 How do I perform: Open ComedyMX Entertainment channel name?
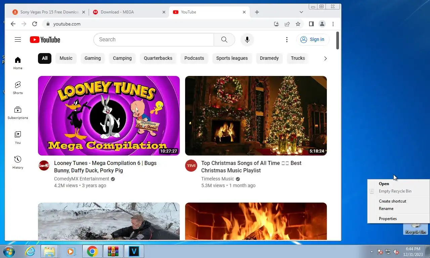click(x=82, y=179)
